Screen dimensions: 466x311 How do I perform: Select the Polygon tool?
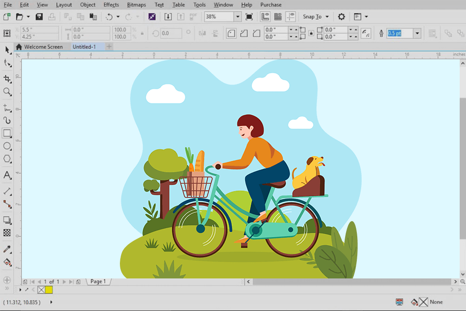coord(7,159)
